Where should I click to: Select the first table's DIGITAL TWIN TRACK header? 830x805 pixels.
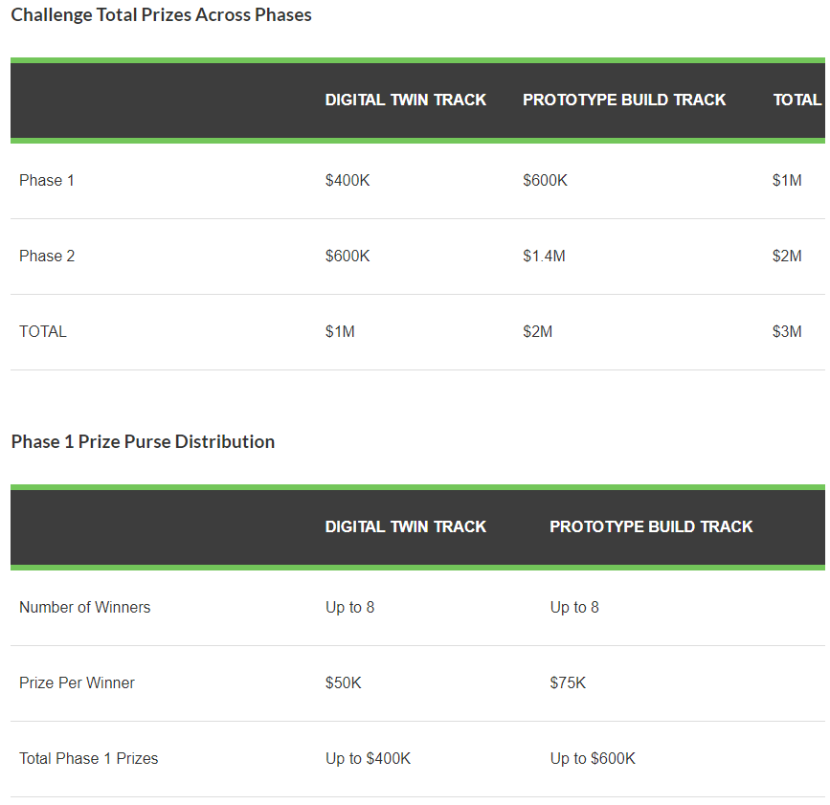tap(406, 101)
